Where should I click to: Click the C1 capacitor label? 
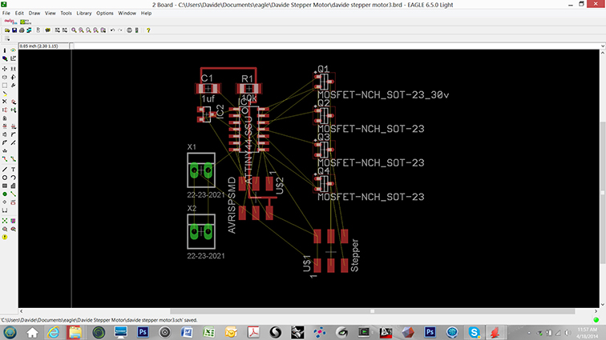click(207, 78)
